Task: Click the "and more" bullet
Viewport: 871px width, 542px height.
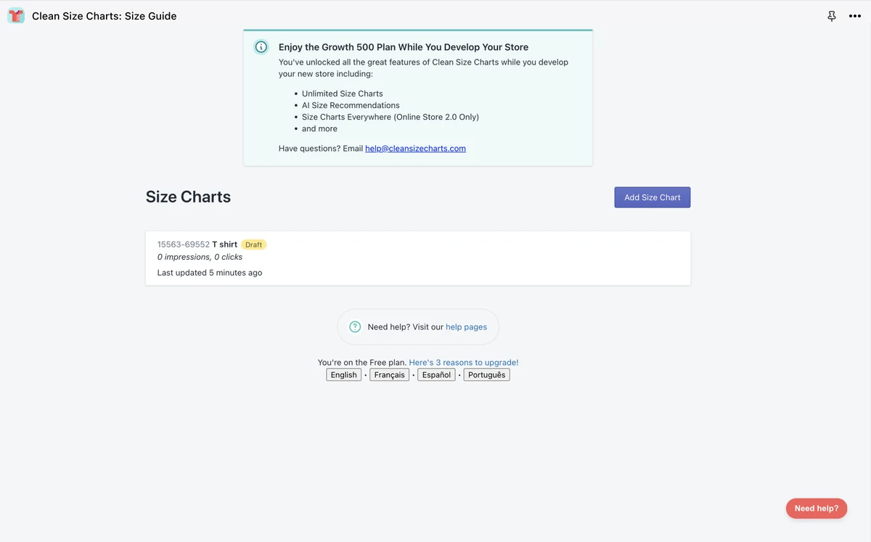Action: (319, 128)
